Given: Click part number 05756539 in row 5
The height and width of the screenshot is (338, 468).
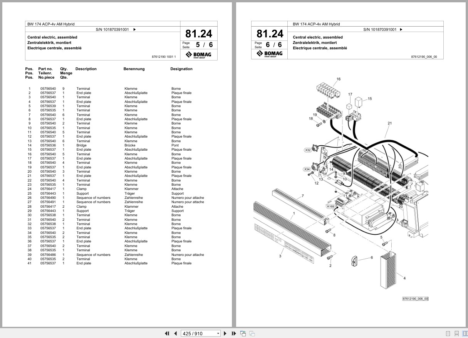Looking at the screenshot, I should pos(48,106).
